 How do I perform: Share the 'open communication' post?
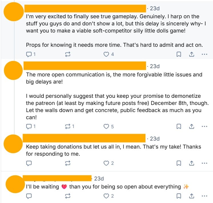coord(192,126)
